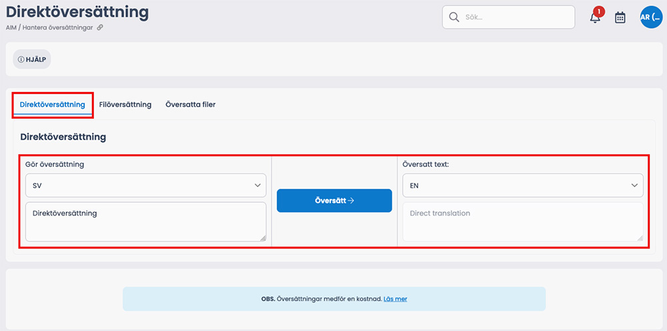
Task: Open the Översatta filer tab
Action: point(191,104)
